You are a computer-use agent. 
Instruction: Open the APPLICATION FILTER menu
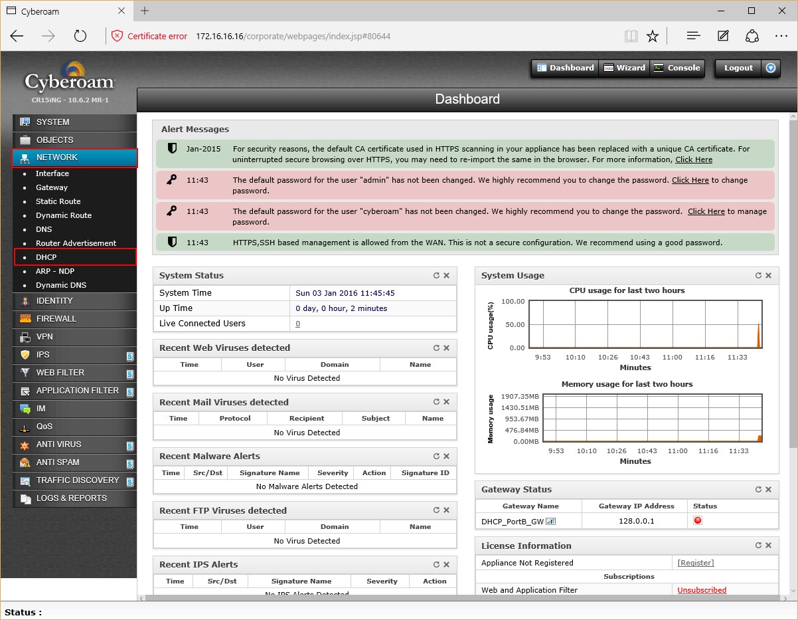click(74, 391)
